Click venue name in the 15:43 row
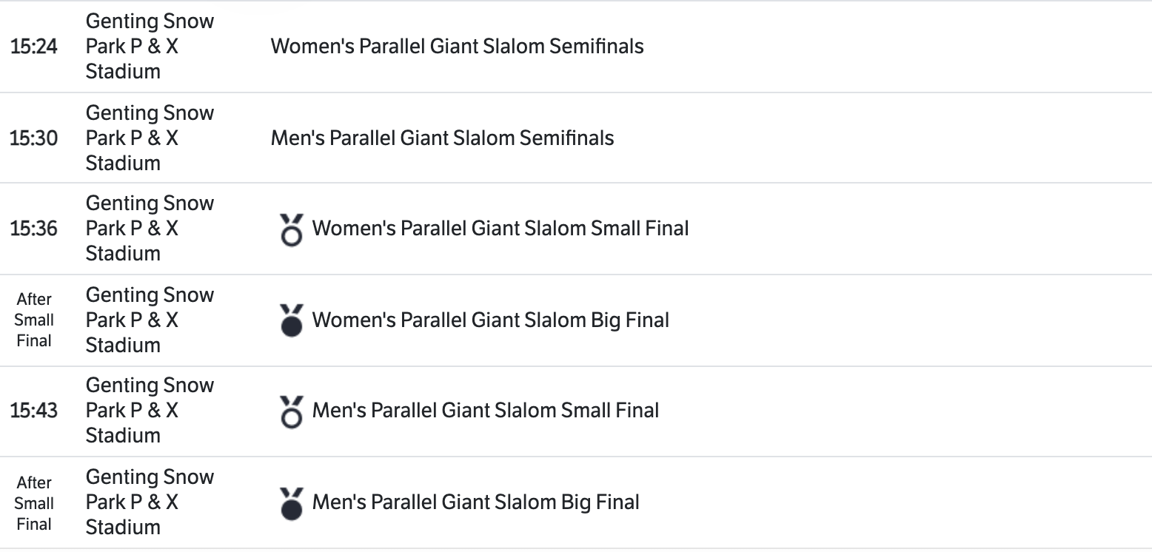This screenshot has width=1152, height=552. point(149,411)
